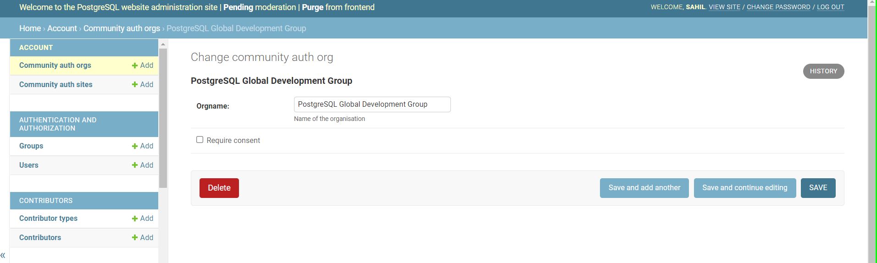
Task: Collapse the sidebar with the double-chevron icon
Action: pyautogui.click(x=3, y=255)
